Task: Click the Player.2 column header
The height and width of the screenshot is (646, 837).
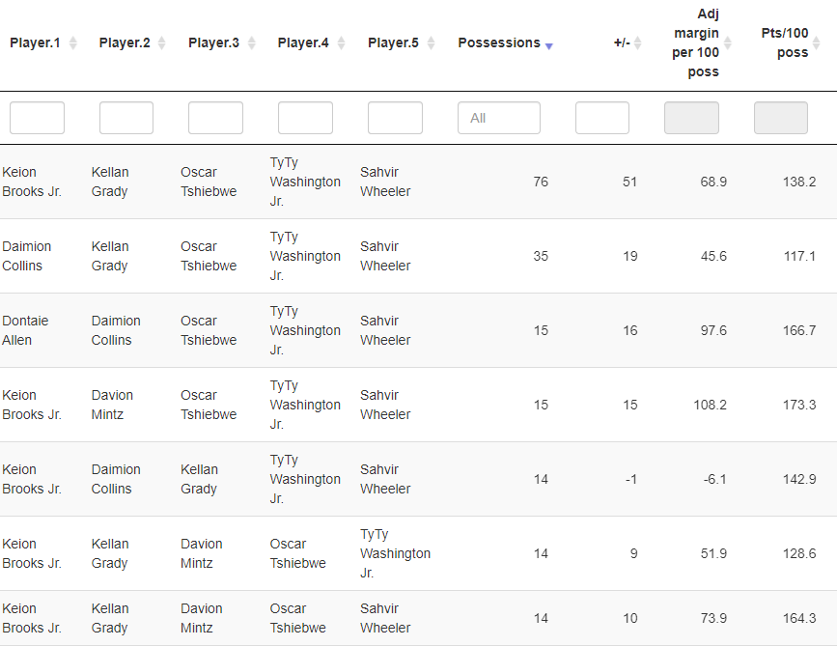Action: pyautogui.click(x=125, y=42)
